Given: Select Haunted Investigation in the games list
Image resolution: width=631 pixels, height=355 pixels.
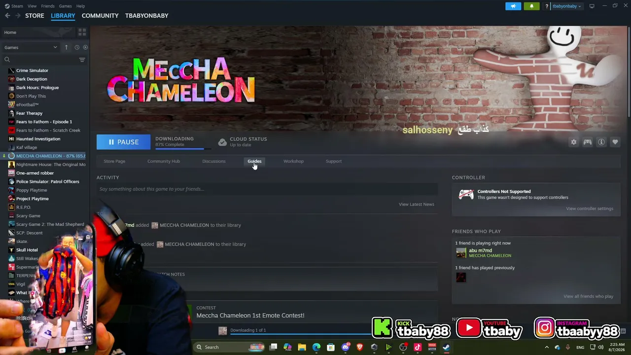Looking at the screenshot, I should pos(38,139).
